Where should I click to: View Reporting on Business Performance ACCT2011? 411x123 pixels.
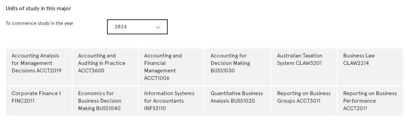(370, 101)
